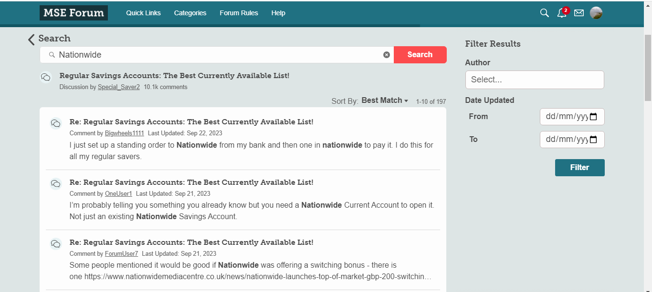Screen dimensions: 652x292
Task: Open the main Regular Savings Accounts discussion title
Action: (174, 76)
